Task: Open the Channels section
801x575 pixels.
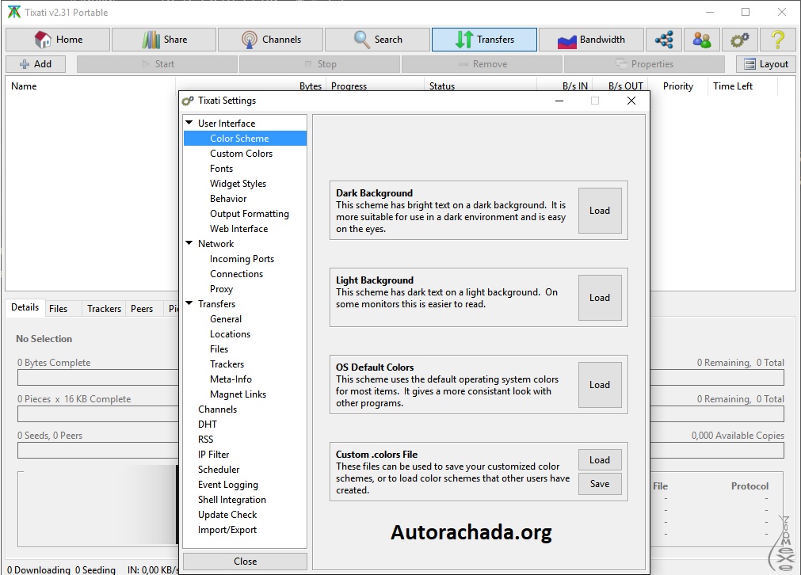Action: (x=271, y=40)
